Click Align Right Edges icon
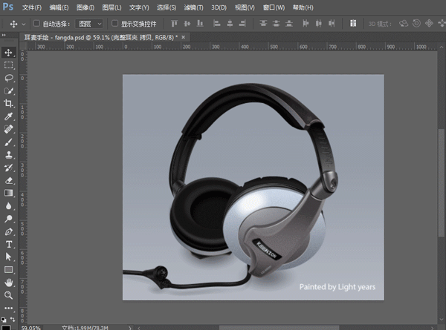Viewport: 446px width, 330px height. point(242,23)
